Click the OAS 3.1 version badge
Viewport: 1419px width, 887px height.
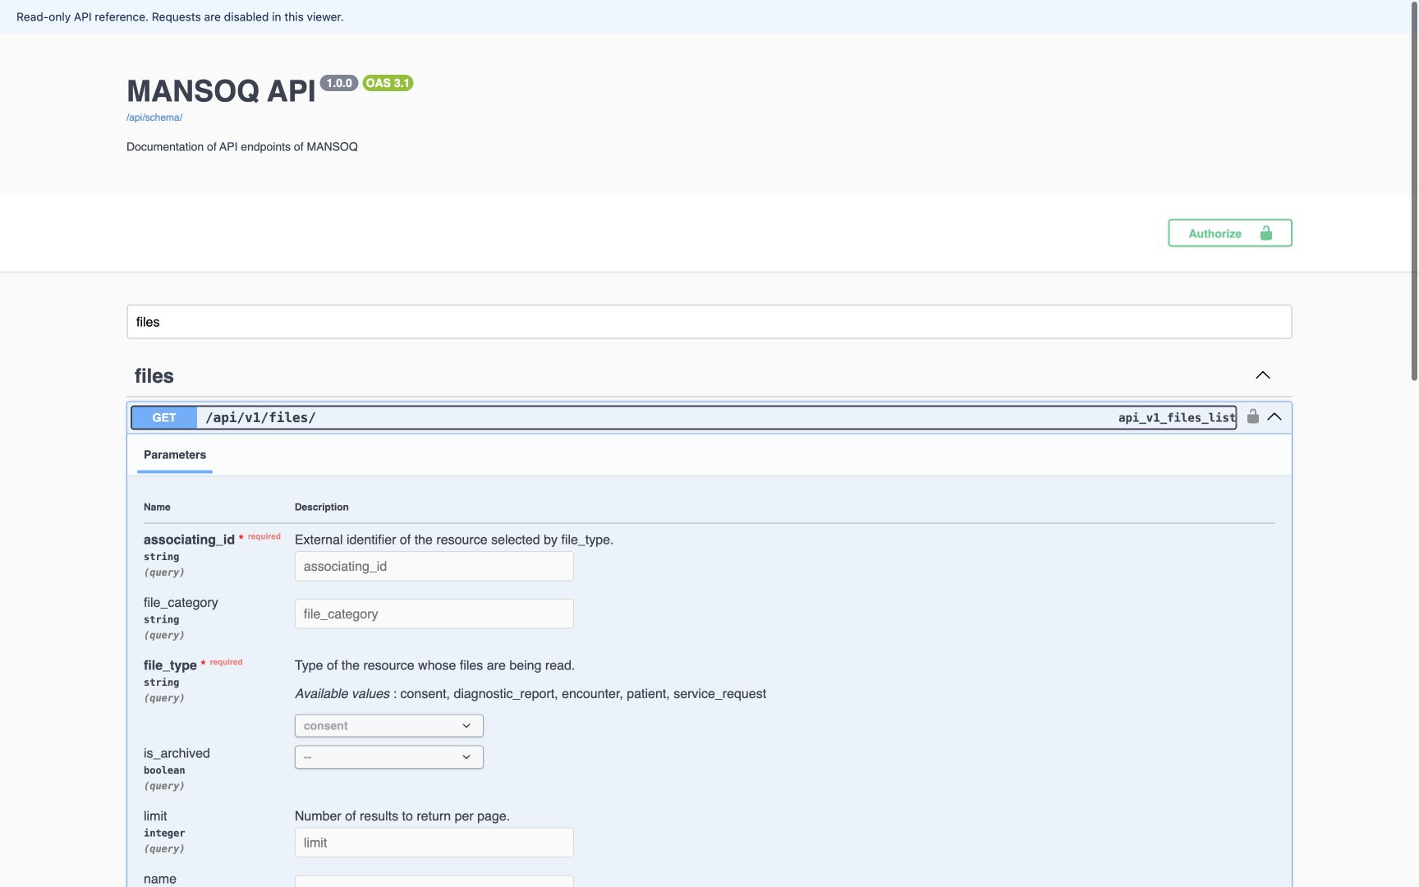point(388,83)
